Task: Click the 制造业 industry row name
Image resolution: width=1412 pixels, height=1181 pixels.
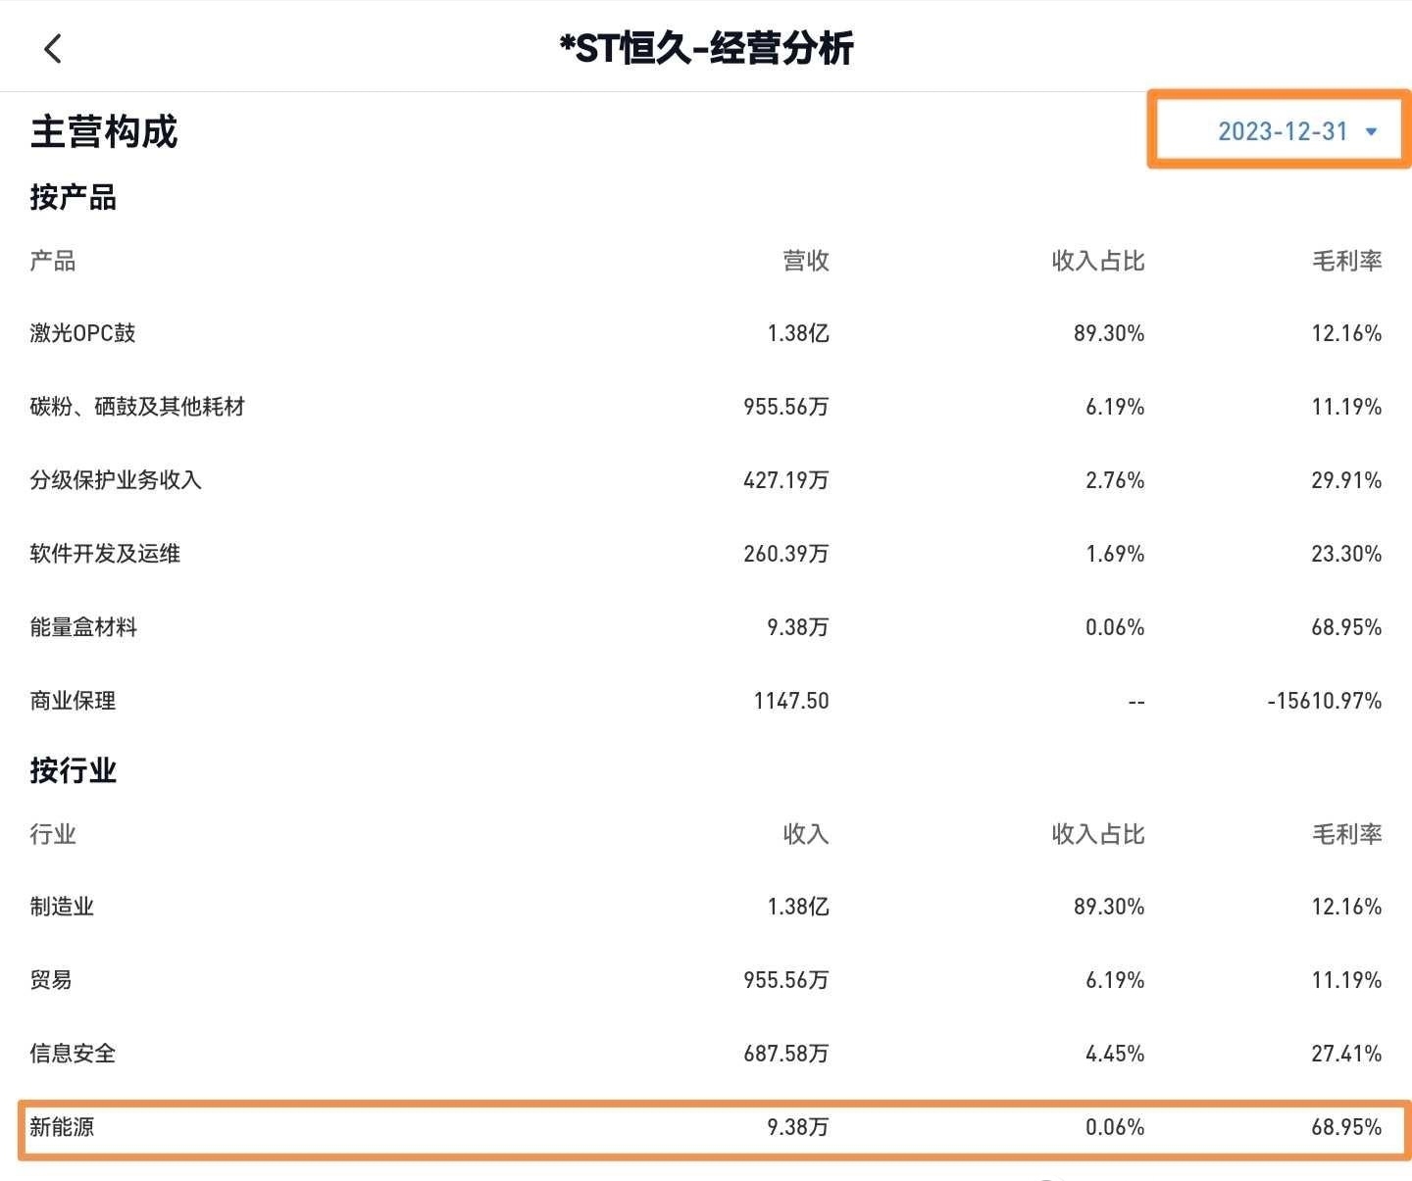Action: click(x=62, y=907)
